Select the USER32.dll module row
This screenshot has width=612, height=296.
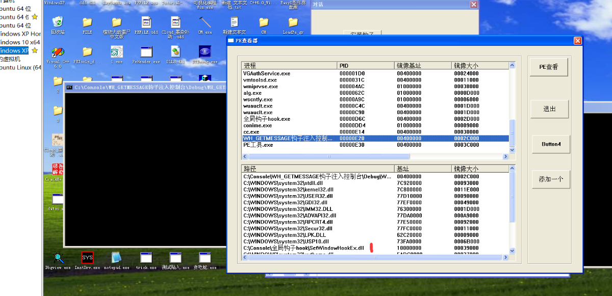point(375,196)
